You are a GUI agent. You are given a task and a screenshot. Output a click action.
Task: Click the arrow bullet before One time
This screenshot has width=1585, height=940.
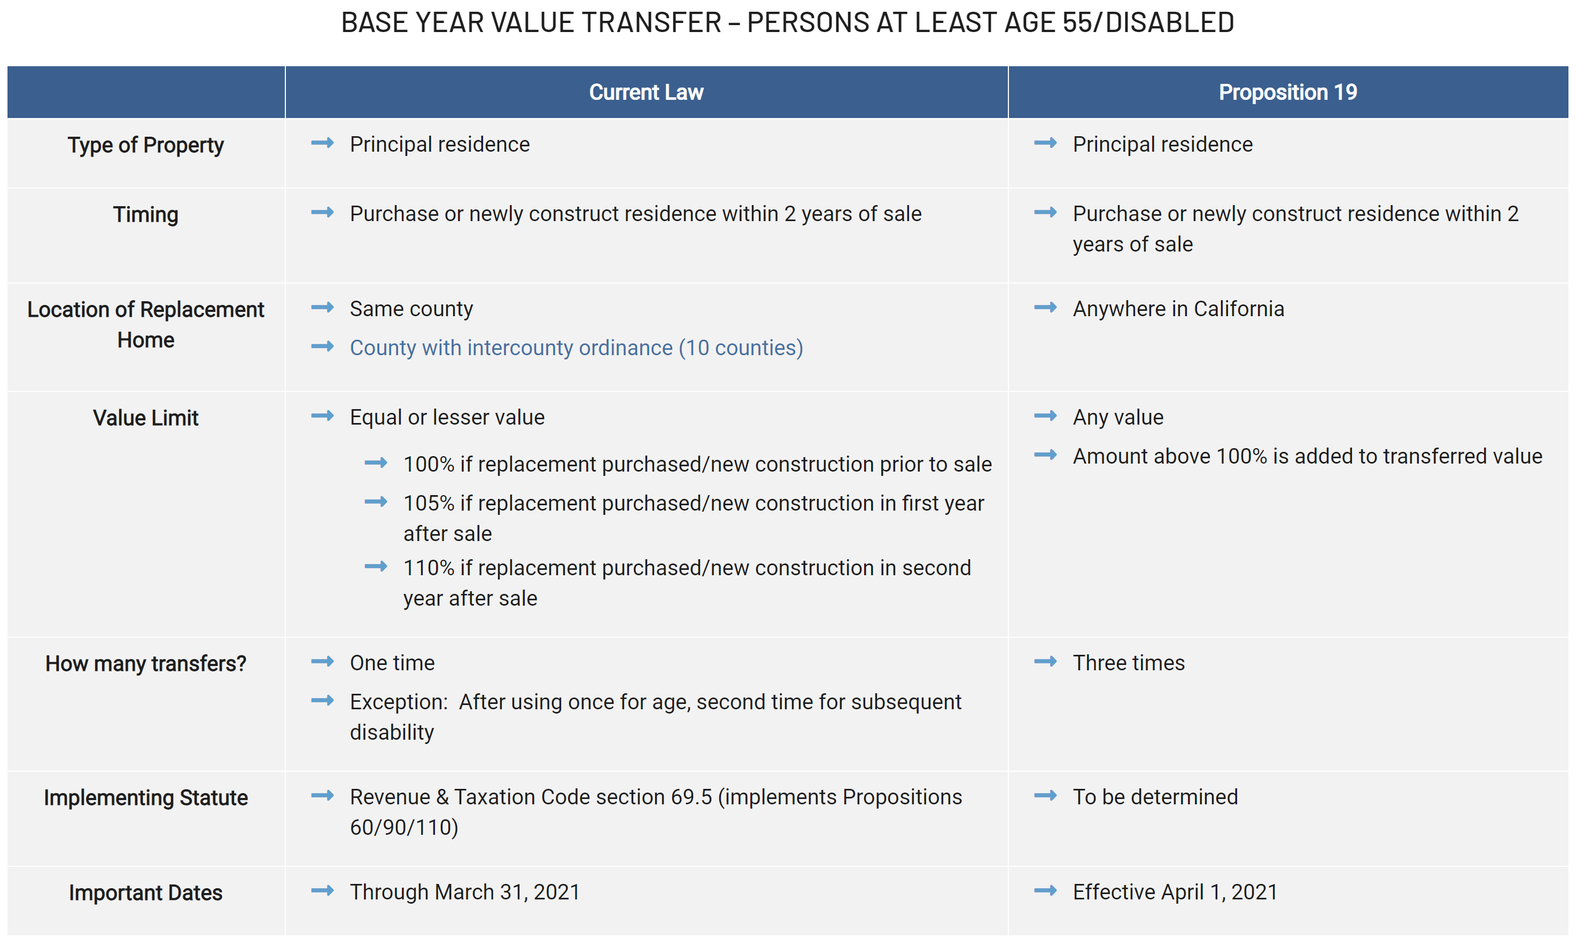(x=323, y=662)
